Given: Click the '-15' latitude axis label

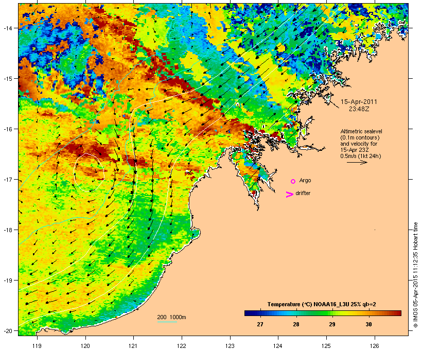Looking at the screenshot, I should (x=7, y=78).
